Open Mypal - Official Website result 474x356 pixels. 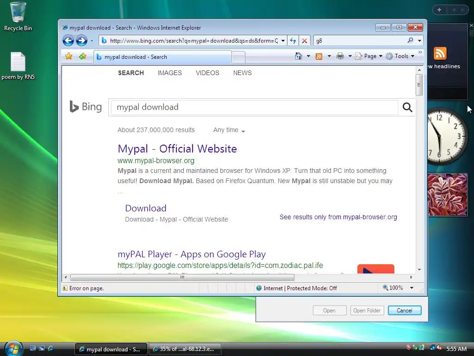(x=177, y=149)
